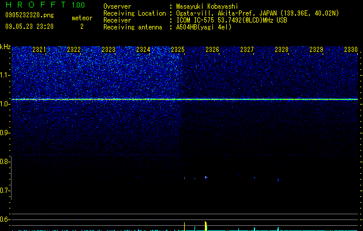Select the 0905232320.png filename text
The image size is (363, 231).
click(29, 15)
